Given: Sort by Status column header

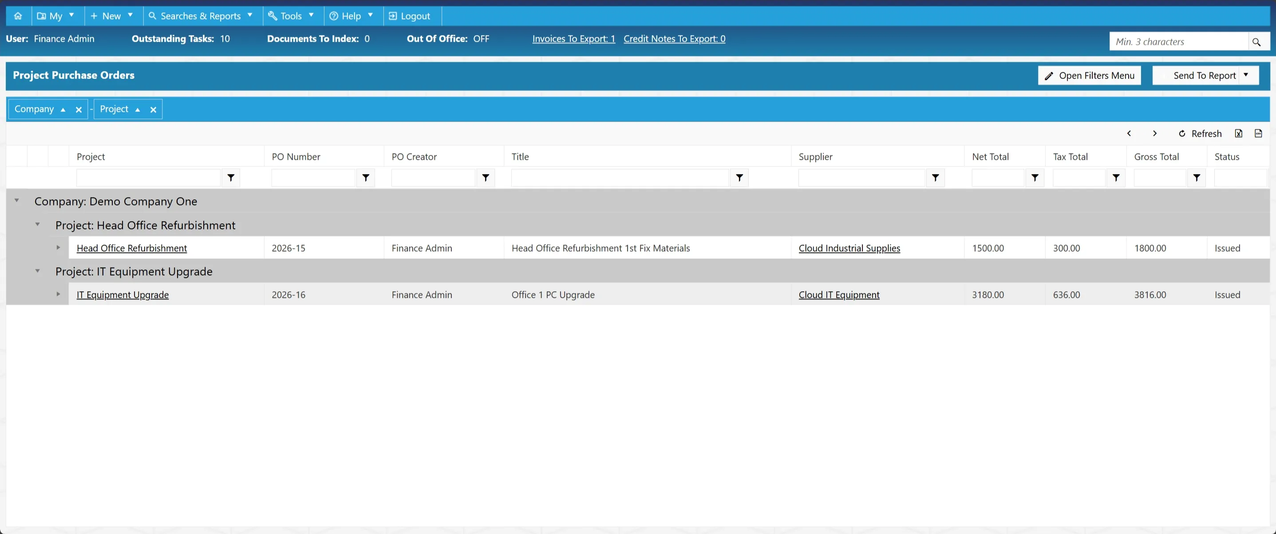Looking at the screenshot, I should point(1226,157).
